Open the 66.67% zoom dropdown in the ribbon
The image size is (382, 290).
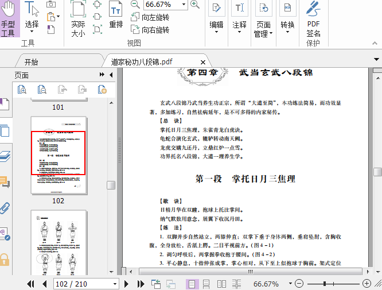[184, 5]
